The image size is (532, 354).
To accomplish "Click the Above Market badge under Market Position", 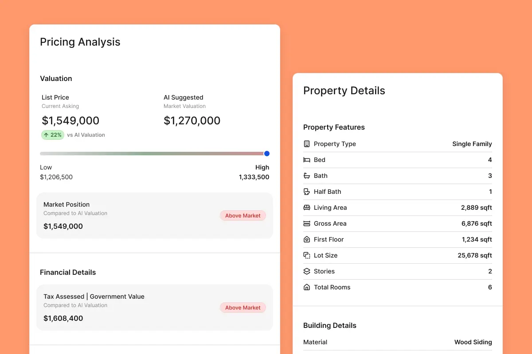I will (x=243, y=215).
